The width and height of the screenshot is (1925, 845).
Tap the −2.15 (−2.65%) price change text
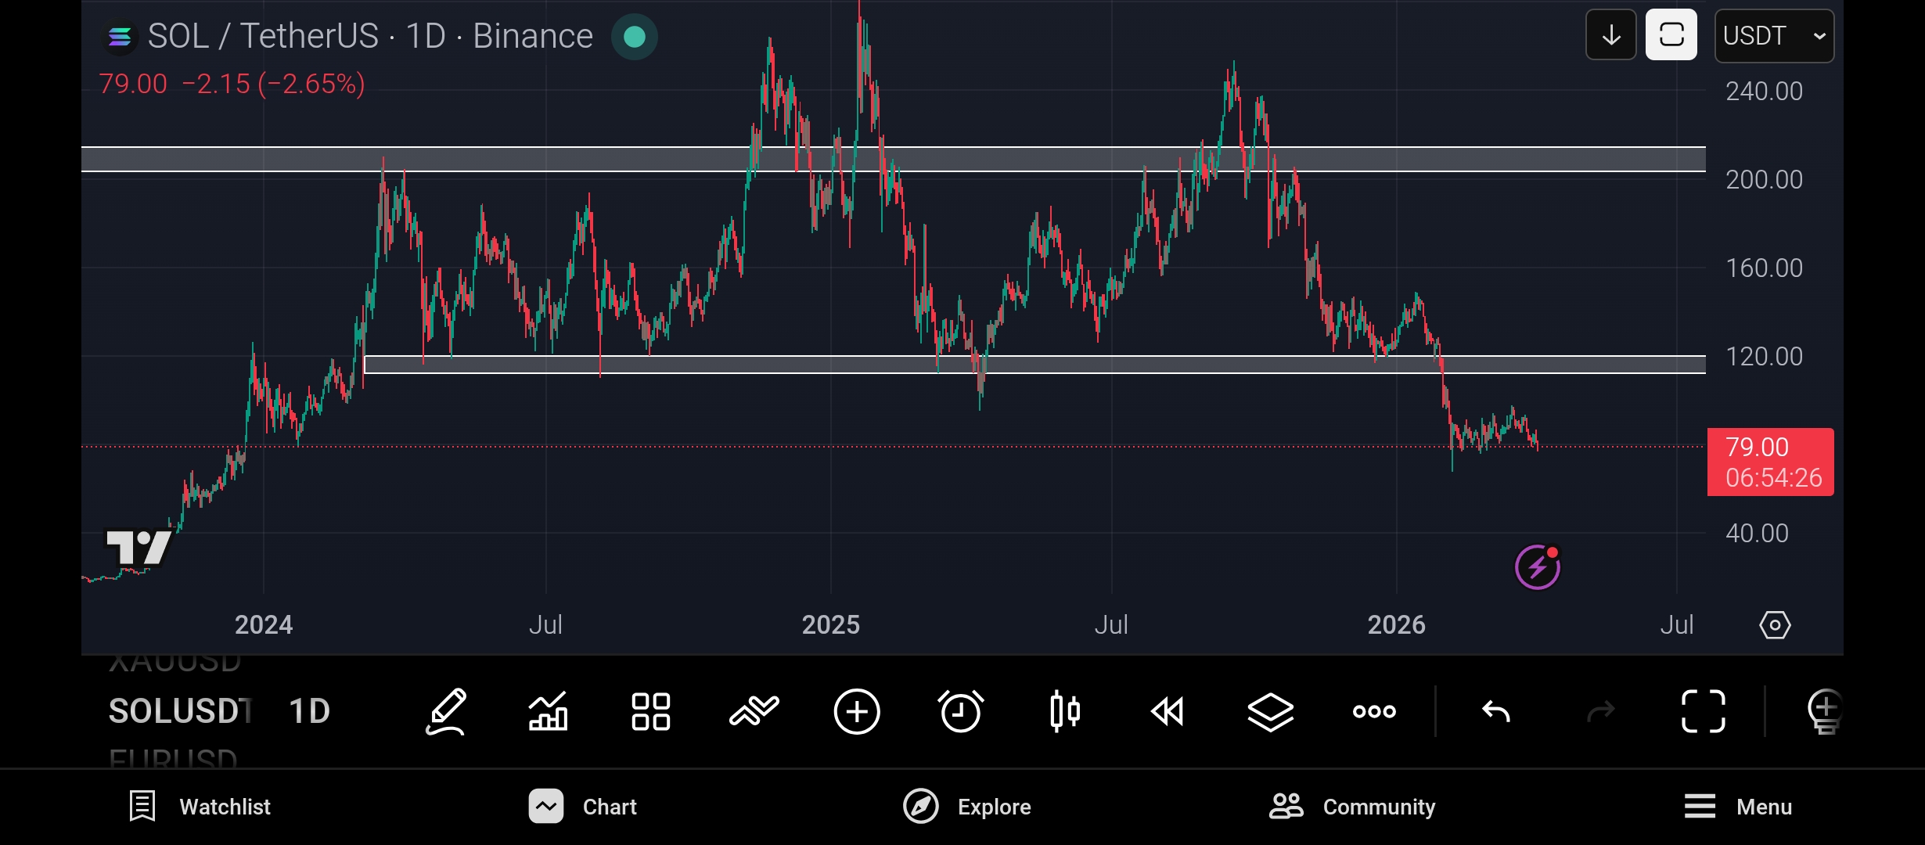click(274, 84)
